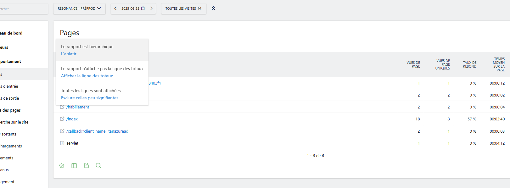Open the table settings gear icon
Viewport: 510px width, 188px height.
point(62,166)
